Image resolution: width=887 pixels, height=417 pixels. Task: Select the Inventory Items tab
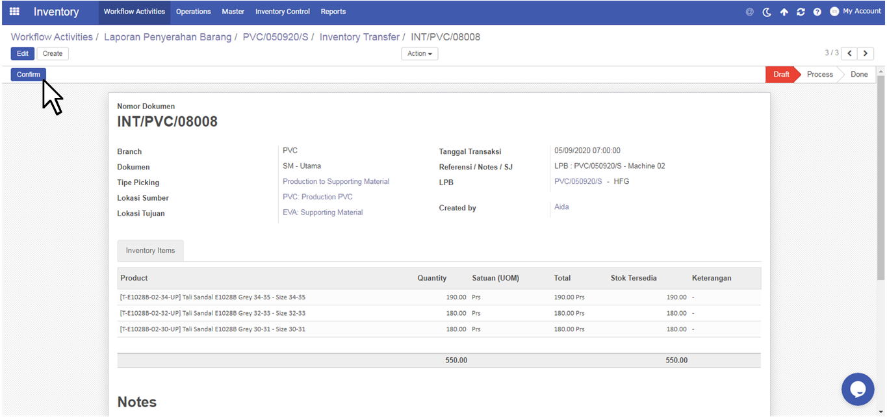click(150, 251)
